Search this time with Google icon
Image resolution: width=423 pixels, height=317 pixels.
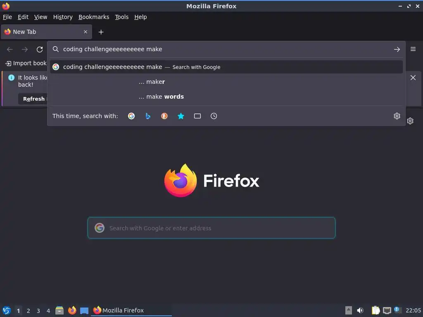(131, 116)
